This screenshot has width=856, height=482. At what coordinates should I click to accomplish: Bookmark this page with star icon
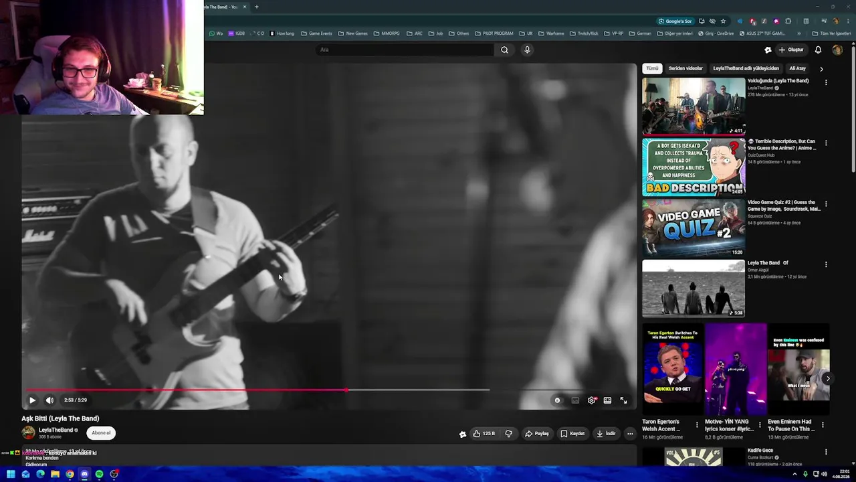(x=723, y=21)
